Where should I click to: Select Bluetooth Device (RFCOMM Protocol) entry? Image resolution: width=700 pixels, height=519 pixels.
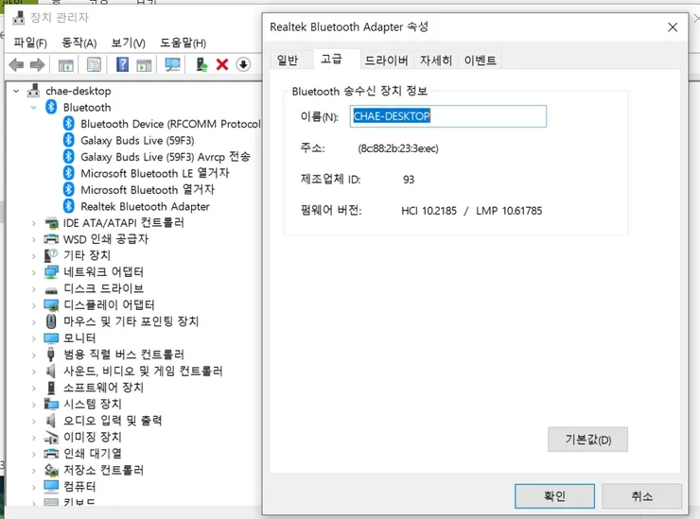click(x=170, y=124)
